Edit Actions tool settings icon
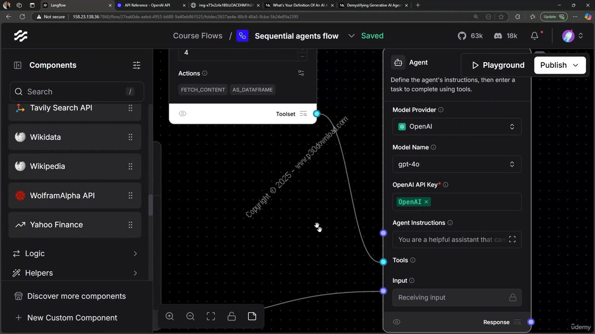Screen dimensions: 595x334 click(x=301, y=73)
